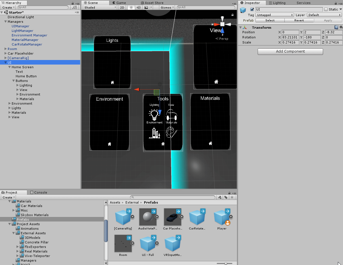Click search by label tag icon
The width and height of the screenshot is (343, 265).
(226, 197)
